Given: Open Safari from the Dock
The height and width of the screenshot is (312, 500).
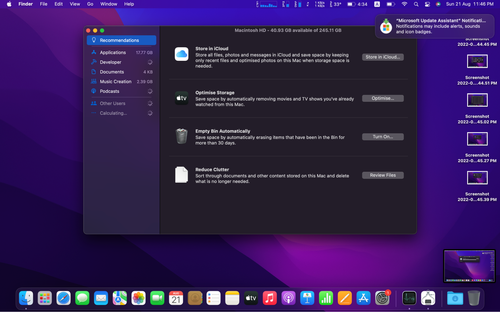Looking at the screenshot, I should (63, 298).
